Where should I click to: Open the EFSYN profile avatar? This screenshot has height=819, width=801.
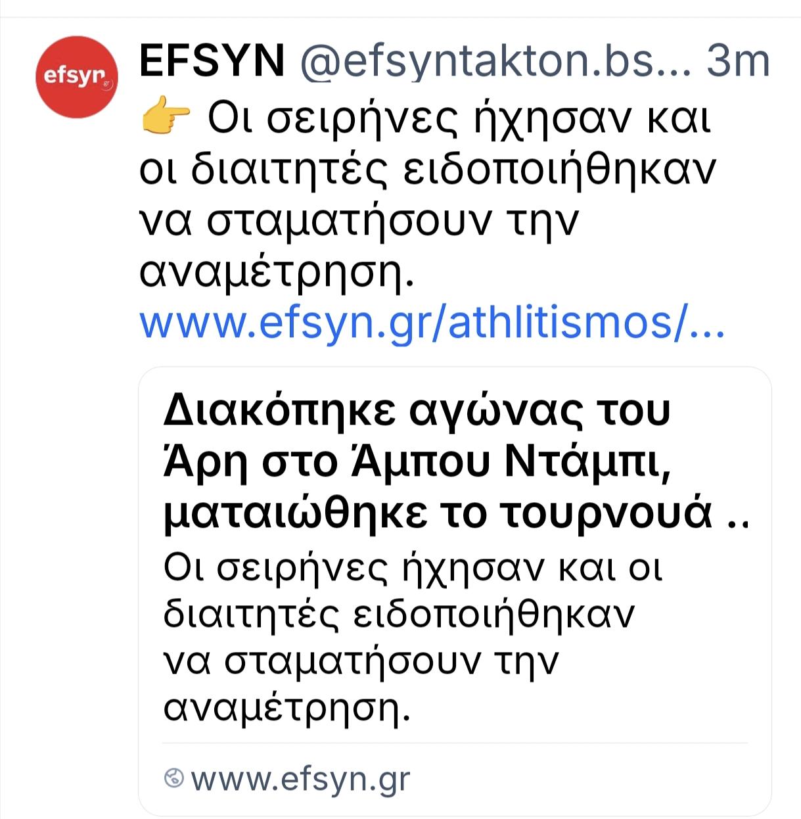(77, 77)
